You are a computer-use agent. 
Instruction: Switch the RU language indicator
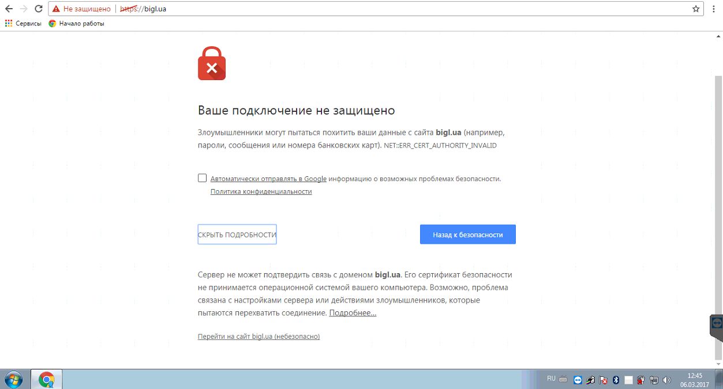click(551, 379)
